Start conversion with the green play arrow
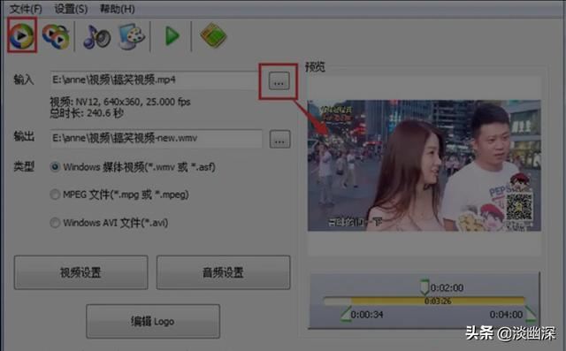This screenshot has width=566, height=351. coord(172,36)
